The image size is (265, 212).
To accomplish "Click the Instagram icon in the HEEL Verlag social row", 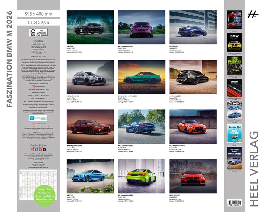I will (x=33, y=150).
